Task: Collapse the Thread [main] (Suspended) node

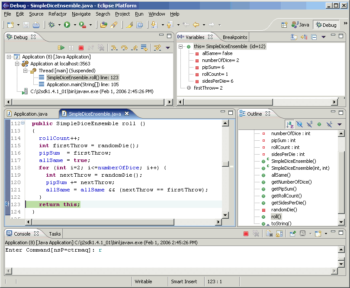Action: point(25,71)
